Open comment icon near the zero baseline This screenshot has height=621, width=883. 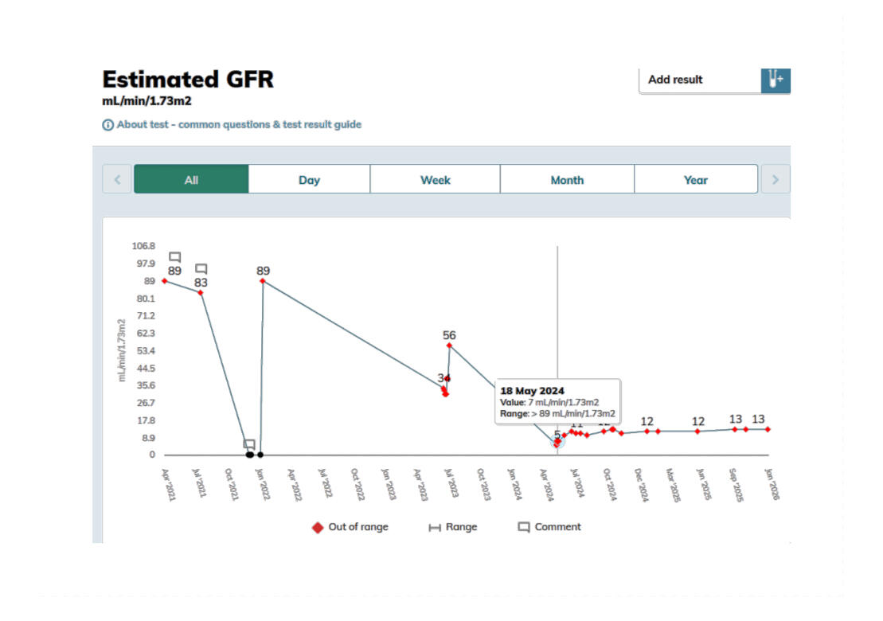click(249, 443)
